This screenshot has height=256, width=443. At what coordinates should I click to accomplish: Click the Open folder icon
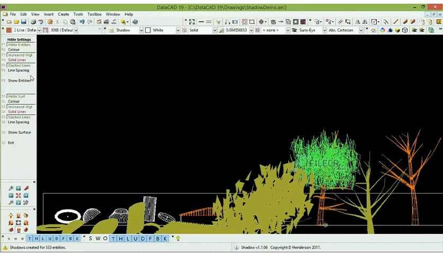click(16, 22)
